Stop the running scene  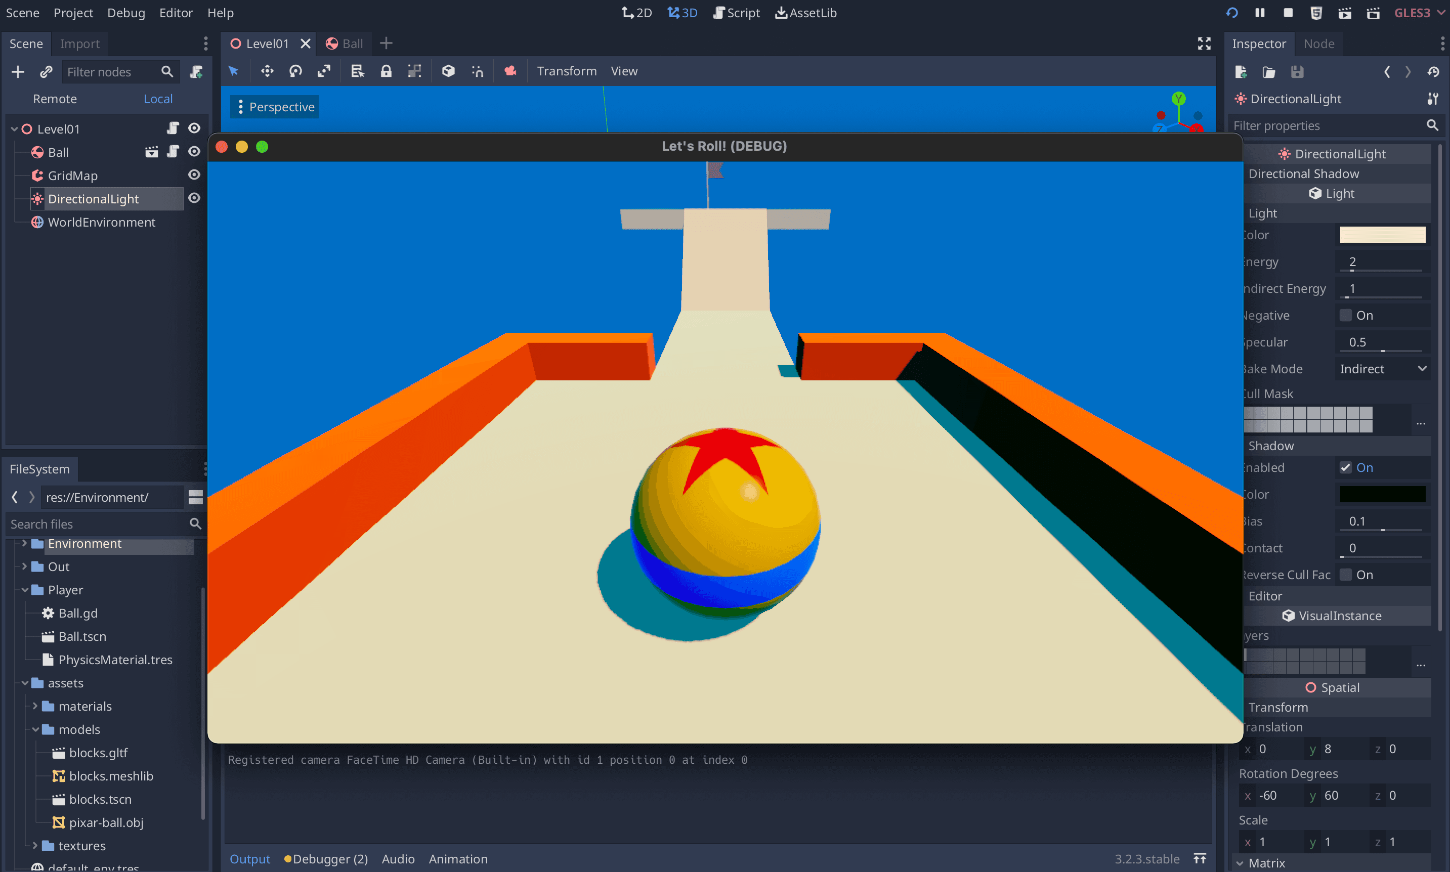(1288, 12)
